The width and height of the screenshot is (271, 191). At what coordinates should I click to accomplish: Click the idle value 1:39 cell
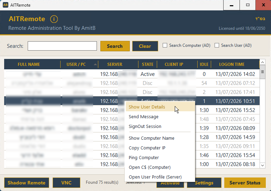[x=204, y=128]
